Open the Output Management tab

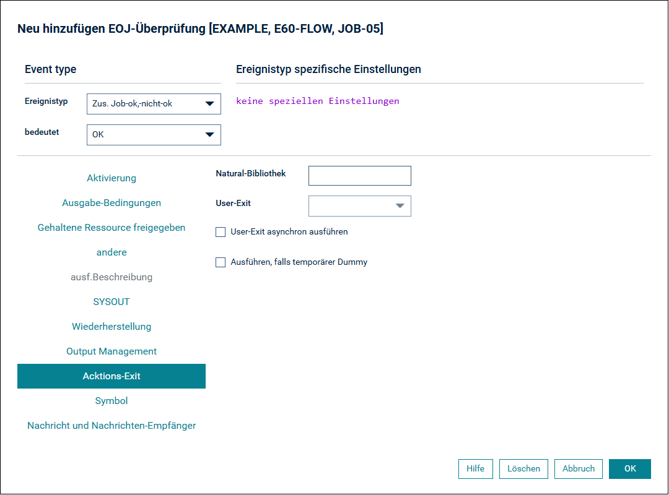coord(111,351)
